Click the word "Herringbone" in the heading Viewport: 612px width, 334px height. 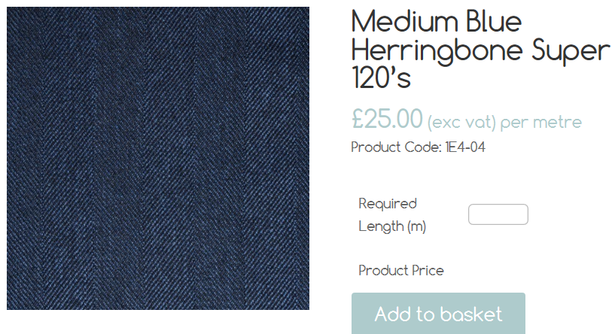pos(437,51)
